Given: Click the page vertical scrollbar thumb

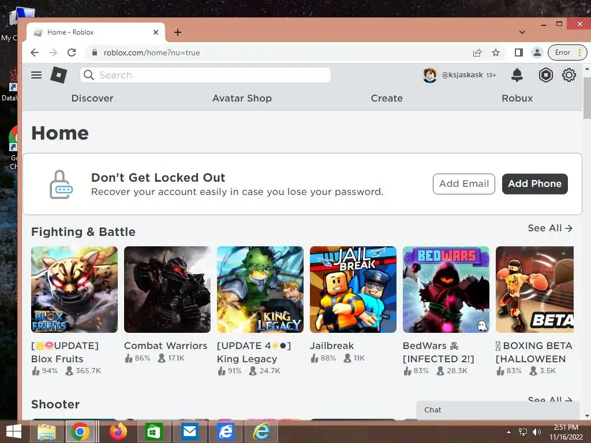Looking at the screenshot, I should [587, 98].
